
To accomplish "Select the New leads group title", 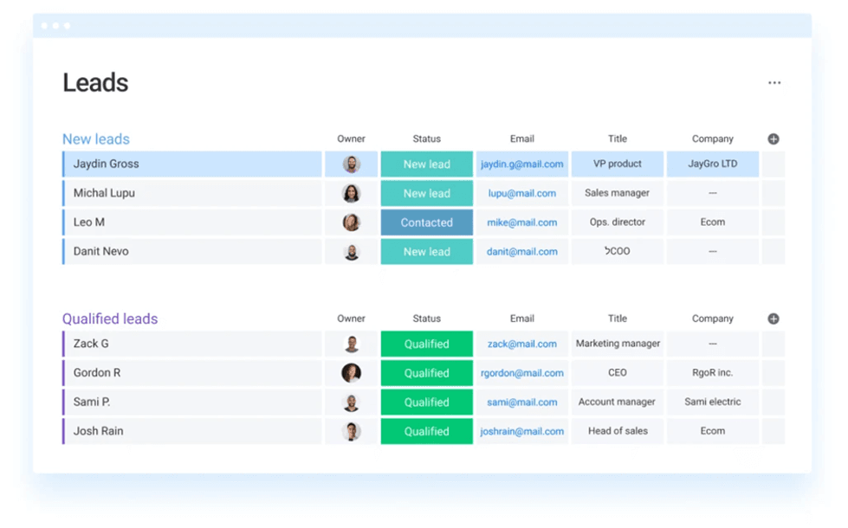I will click(x=95, y=138).
